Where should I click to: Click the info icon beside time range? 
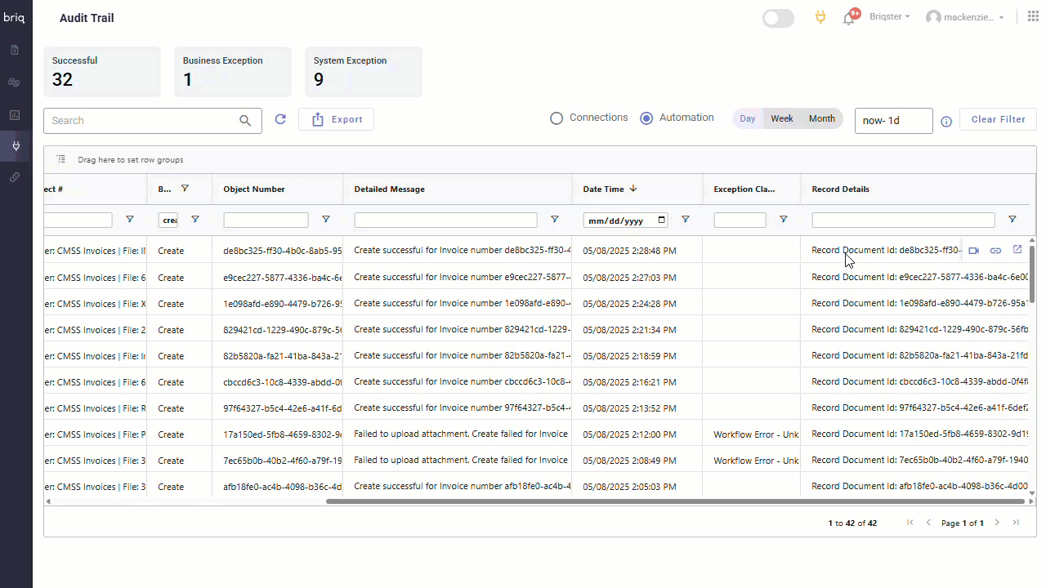946,122
